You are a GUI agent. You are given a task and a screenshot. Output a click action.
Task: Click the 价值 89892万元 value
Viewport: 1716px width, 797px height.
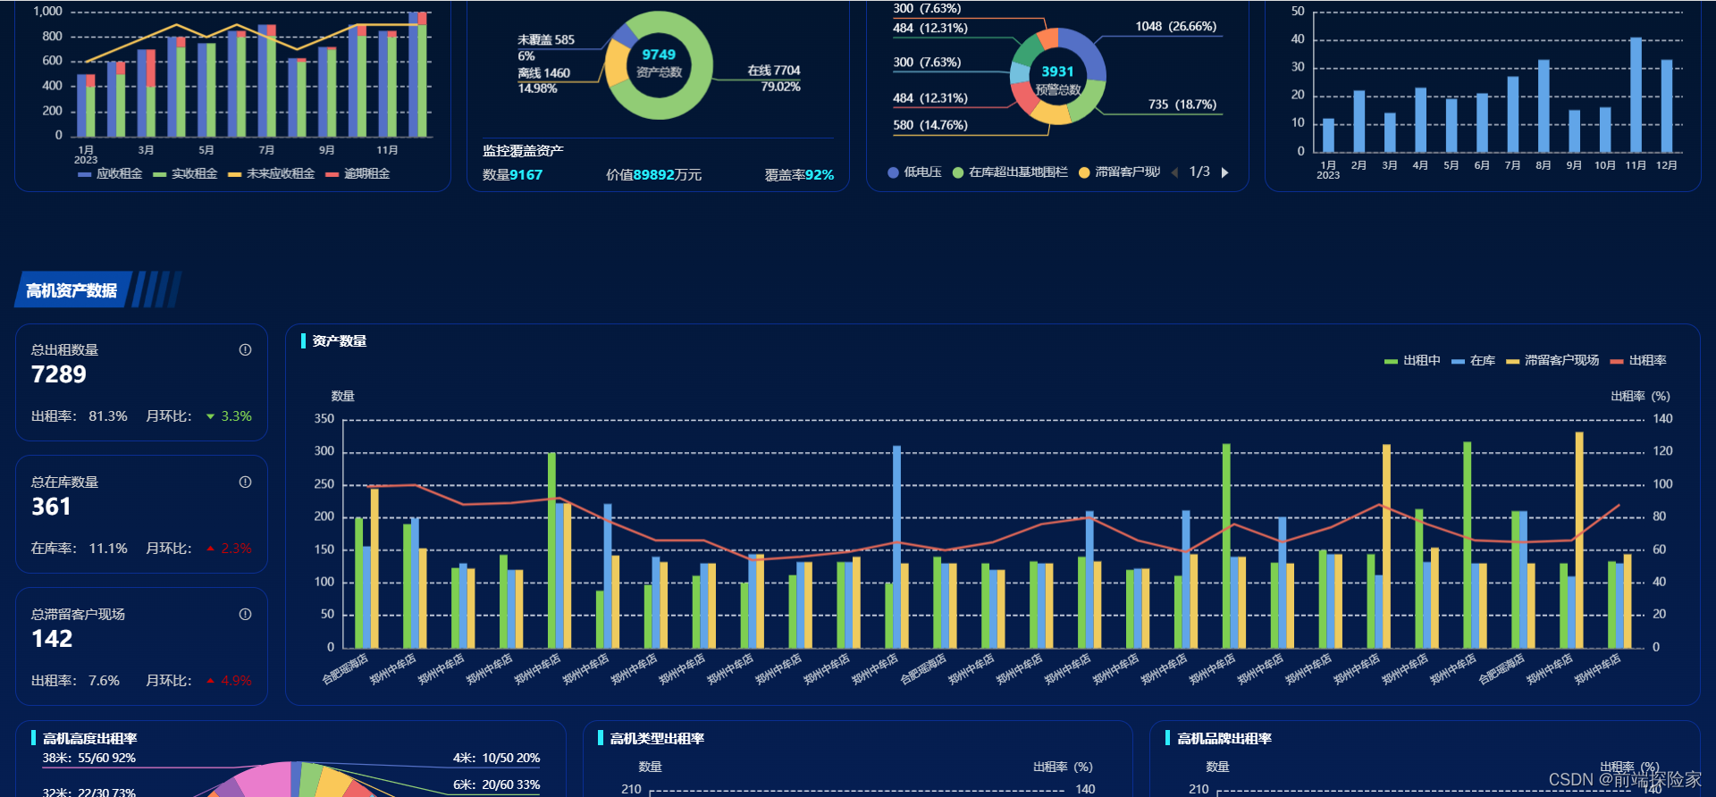coord(667,175)
